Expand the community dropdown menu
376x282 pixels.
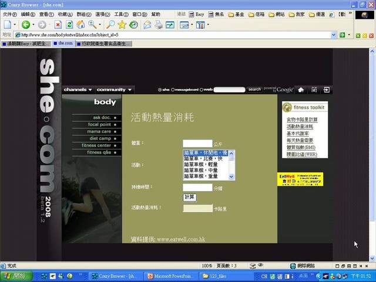click(x=114, y=90)
